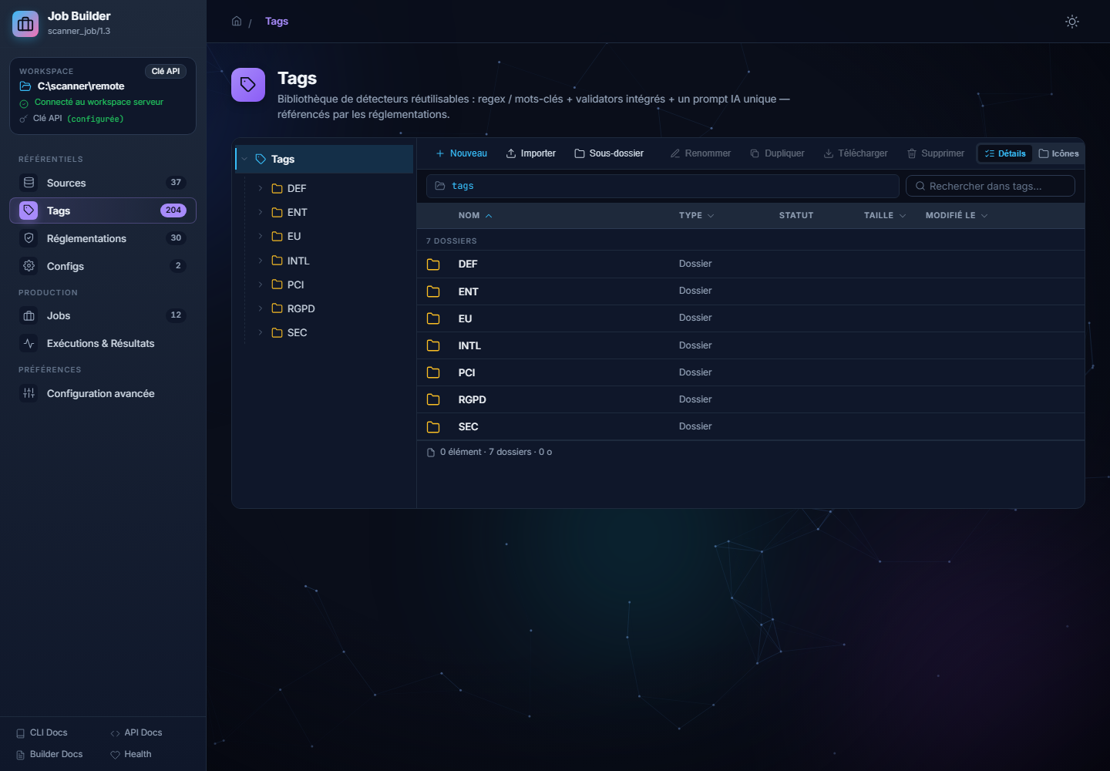Click ENT folder icon in list
The width and height of the screenshot is (1110, 771).
pos(433,291)
